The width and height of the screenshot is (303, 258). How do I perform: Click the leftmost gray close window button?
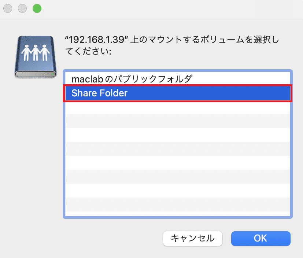8,8
